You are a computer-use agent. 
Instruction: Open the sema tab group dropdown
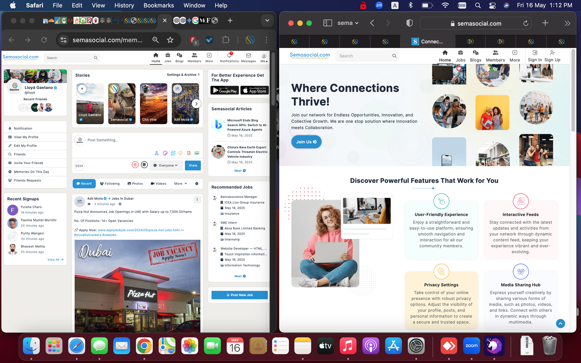348,23
